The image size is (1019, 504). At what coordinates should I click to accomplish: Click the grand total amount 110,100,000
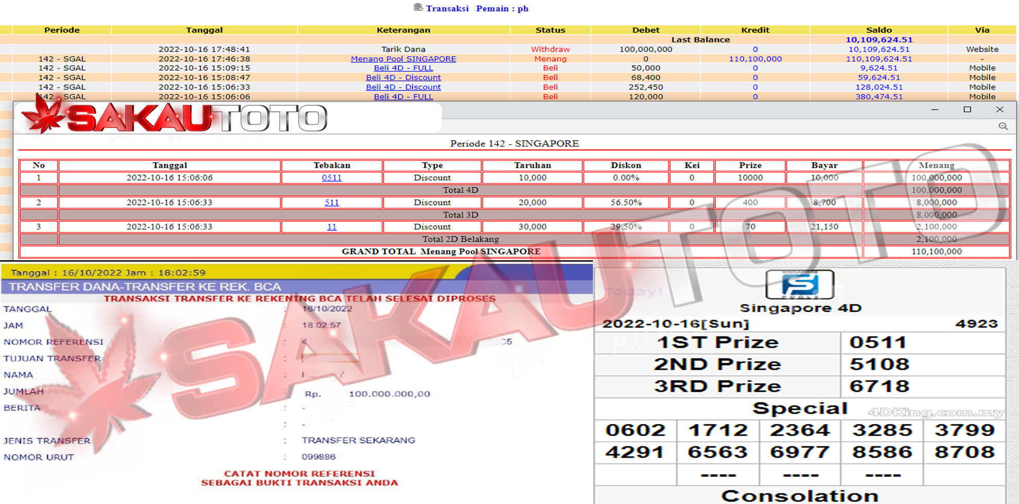936,251
